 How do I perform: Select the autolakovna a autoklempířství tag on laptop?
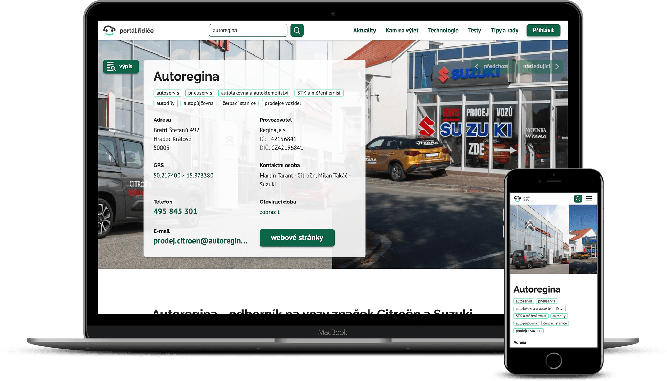(255, 93)
